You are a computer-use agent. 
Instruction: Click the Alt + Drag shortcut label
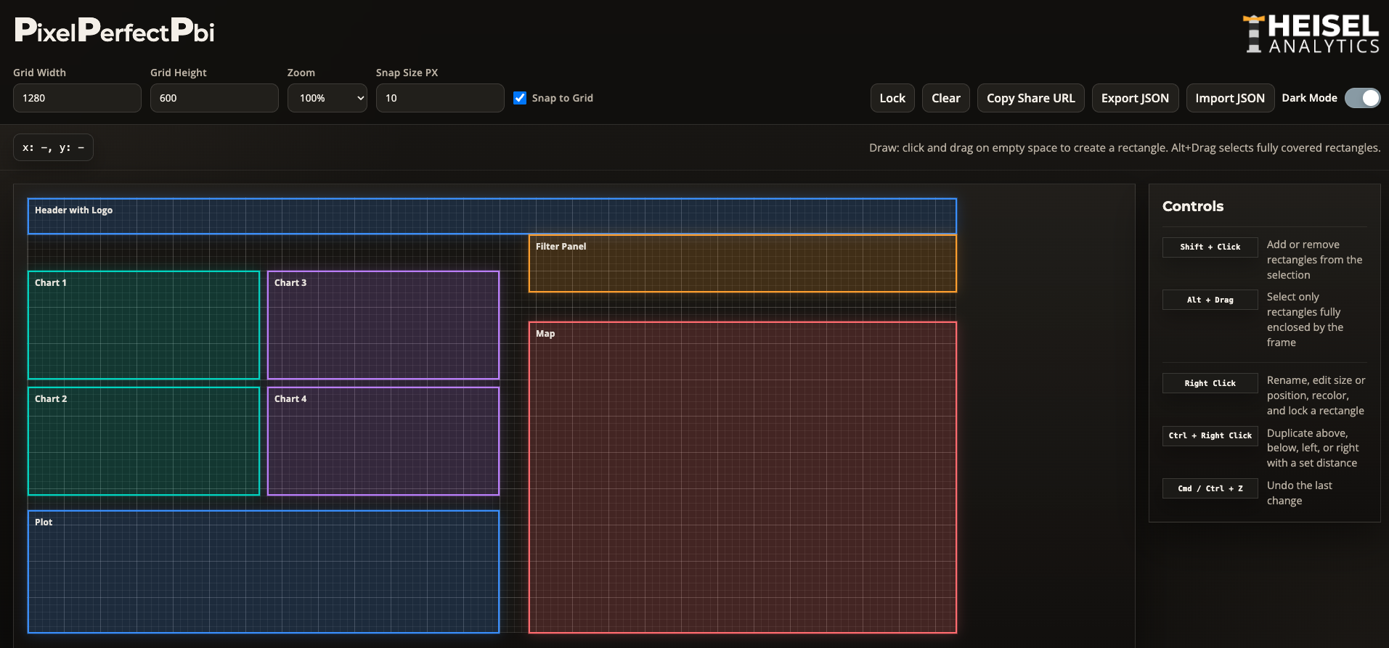point(1210,300)
